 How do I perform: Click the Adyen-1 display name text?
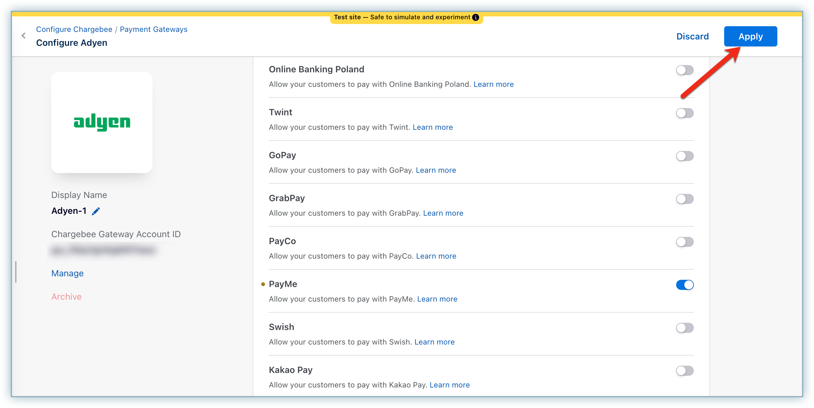(x=69, y=211)
